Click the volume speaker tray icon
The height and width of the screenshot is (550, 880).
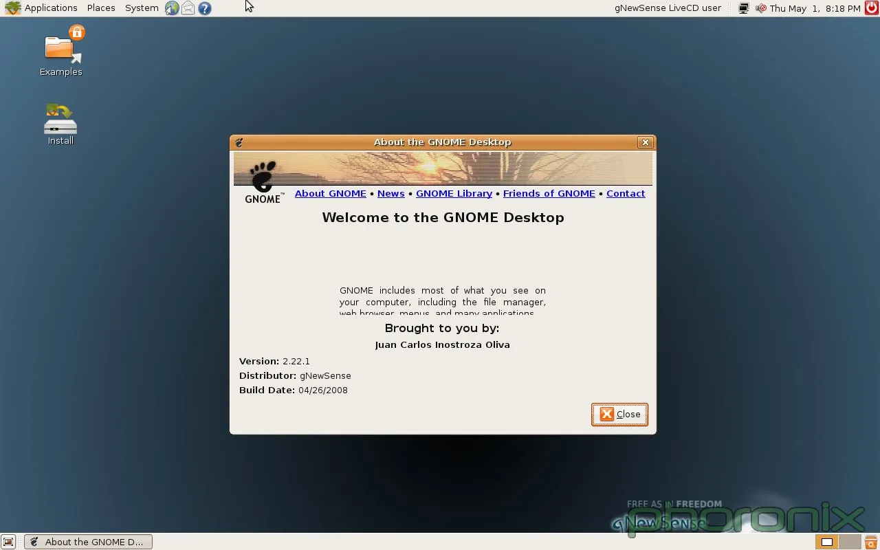click(760, 8)
